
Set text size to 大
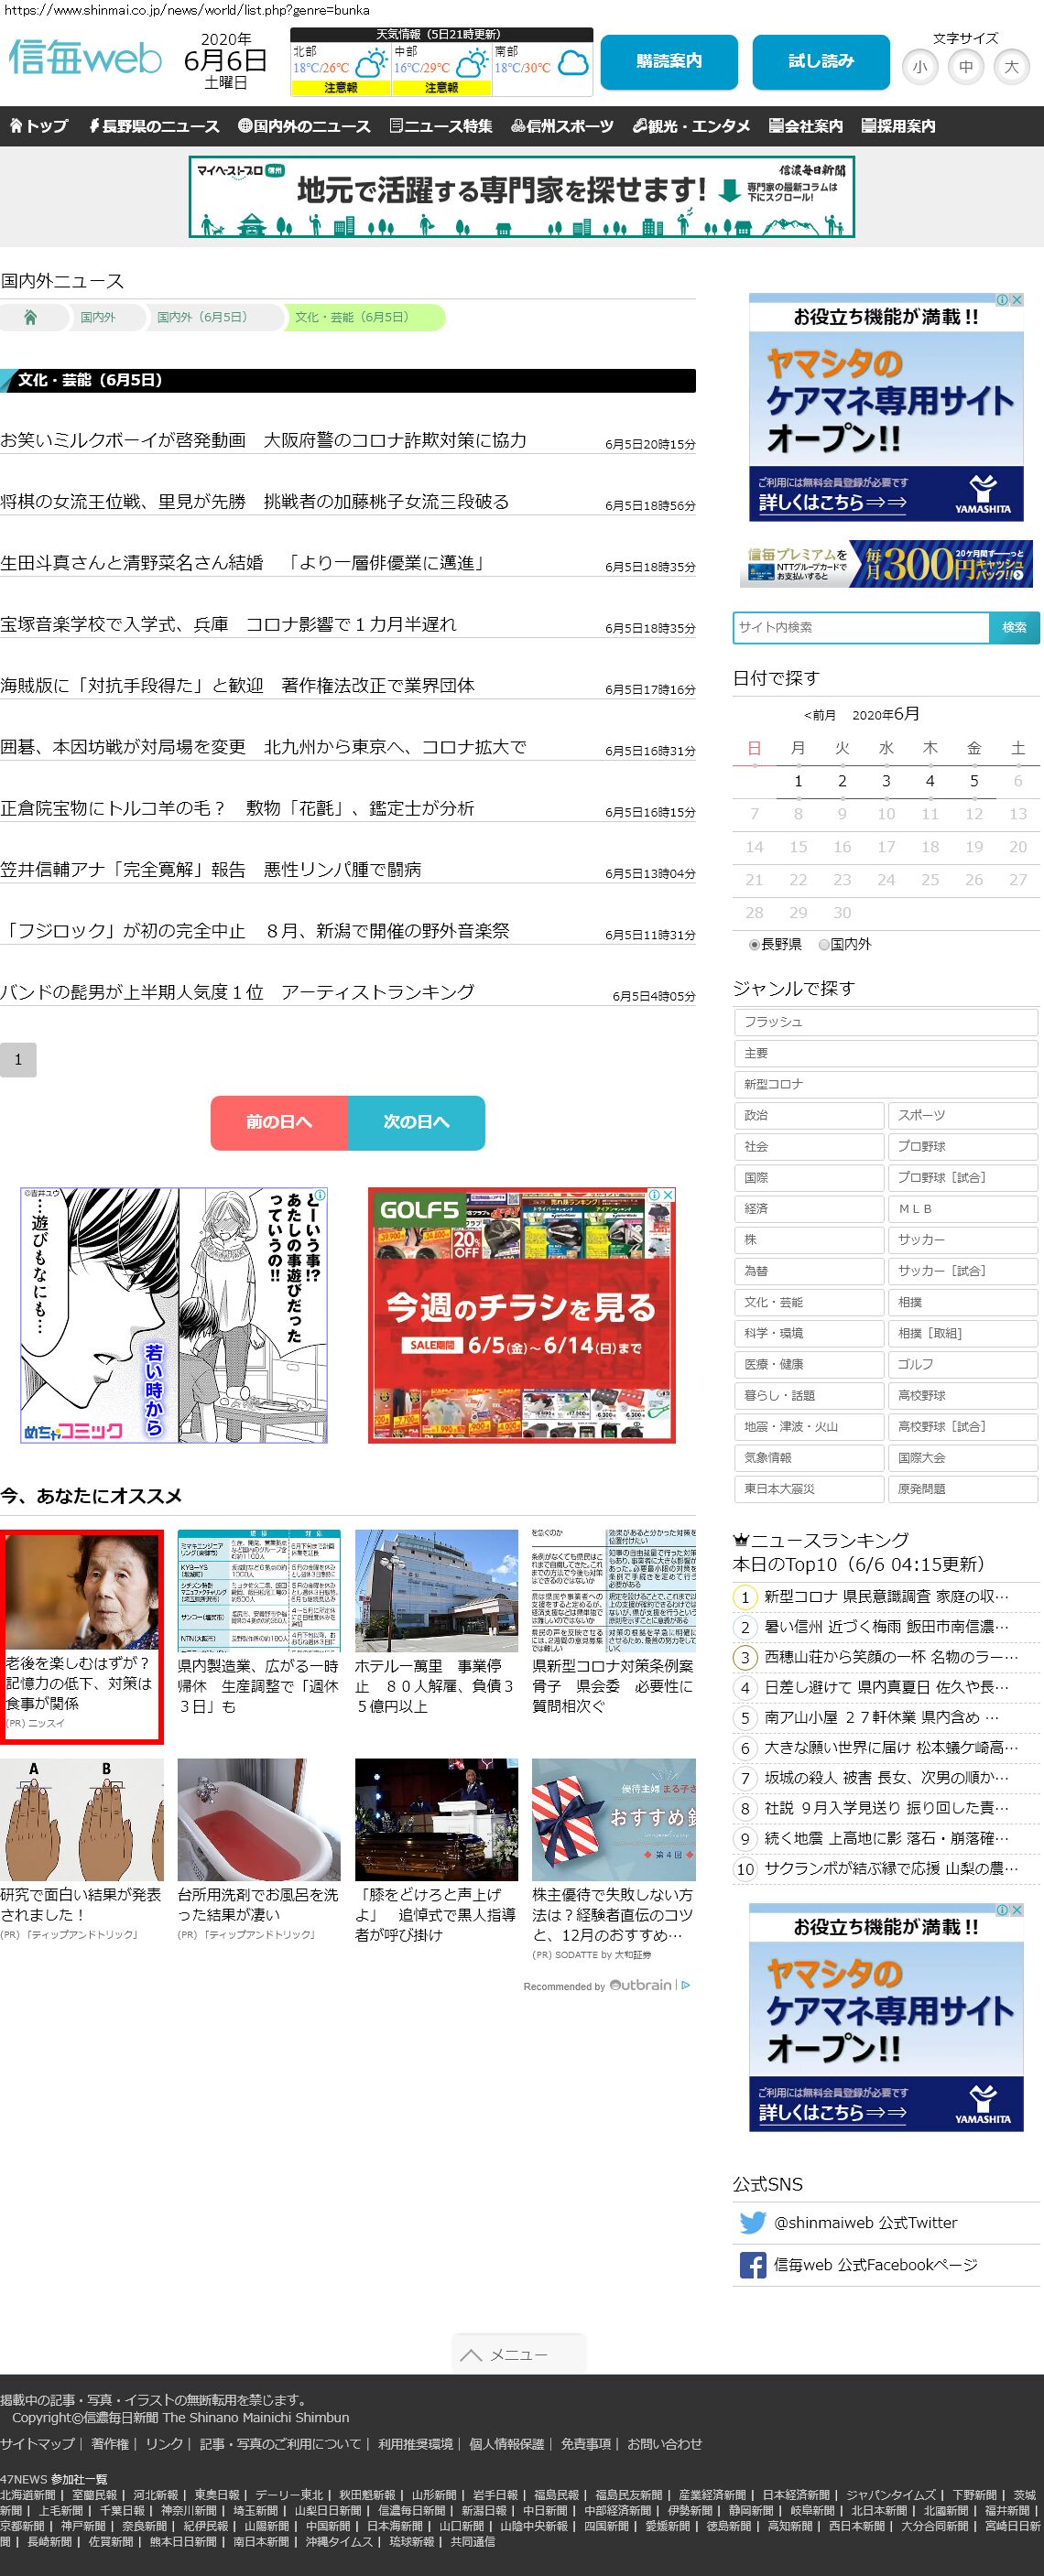1011,67
